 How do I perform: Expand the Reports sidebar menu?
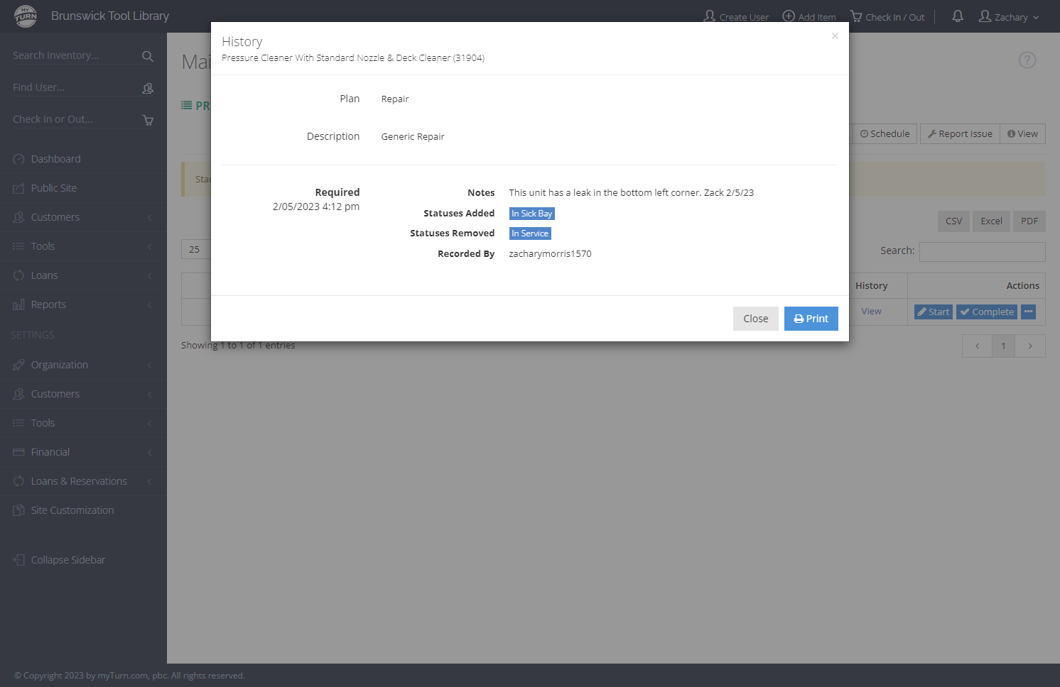83,304
